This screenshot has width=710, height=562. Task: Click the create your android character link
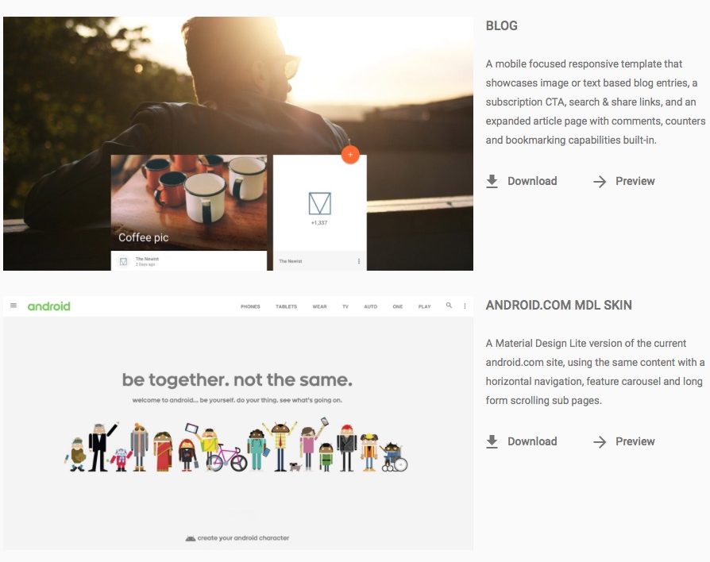pyautogui.click(x=237, y=538)
